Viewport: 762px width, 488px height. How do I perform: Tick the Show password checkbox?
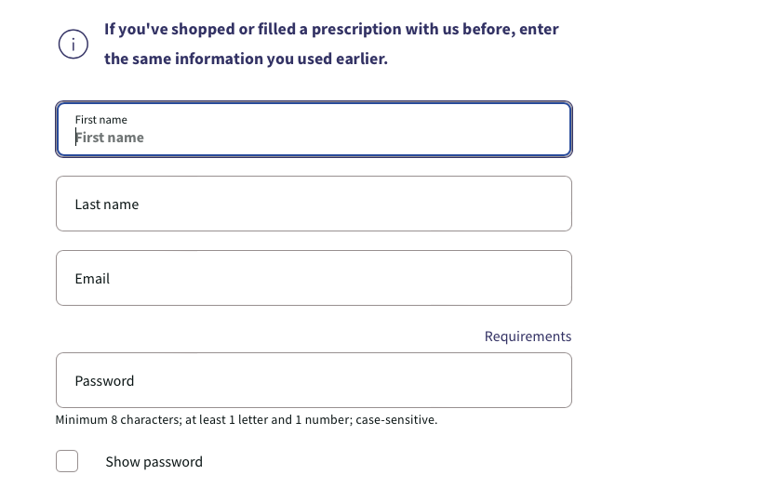tap(67, 461)
